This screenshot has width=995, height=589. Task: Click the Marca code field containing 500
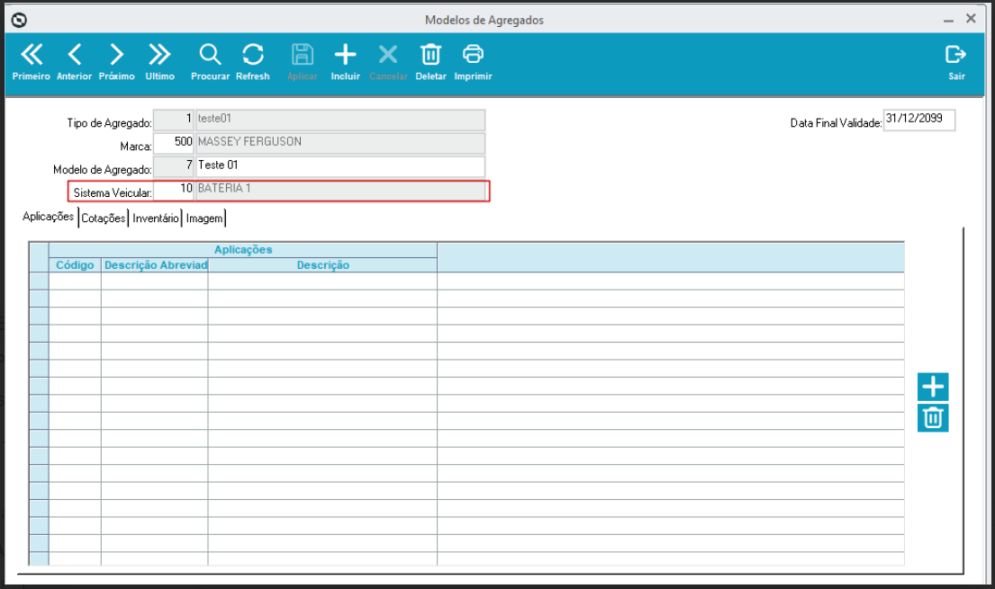[174, 143]
